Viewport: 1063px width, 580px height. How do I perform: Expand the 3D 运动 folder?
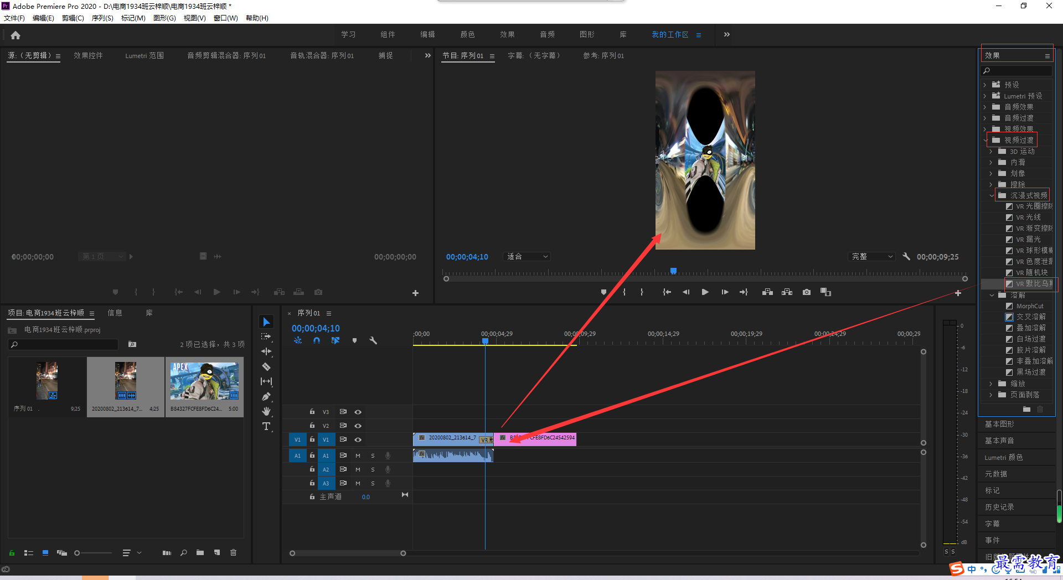click(x=991, y=151)
